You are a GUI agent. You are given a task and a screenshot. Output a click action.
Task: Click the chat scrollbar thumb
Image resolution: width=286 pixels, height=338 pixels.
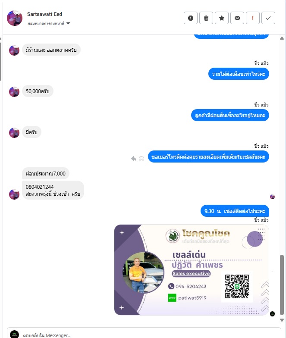[x=282, y=285]
